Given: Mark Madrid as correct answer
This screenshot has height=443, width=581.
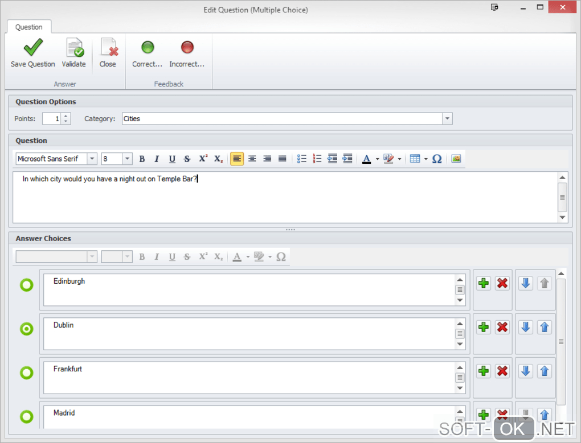Looking at the screenshot, I should (x=27, y=417).
